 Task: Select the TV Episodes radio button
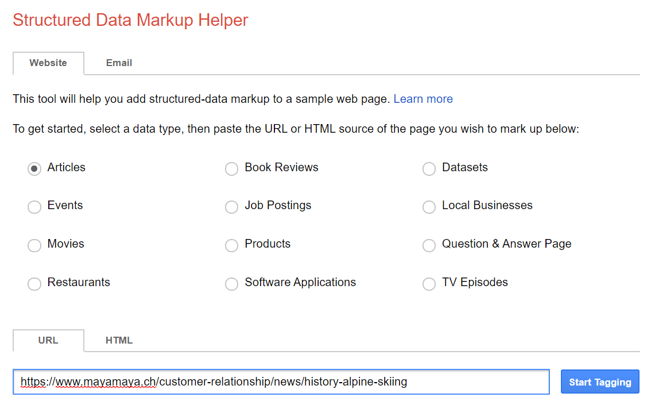(x=429, y=284)
